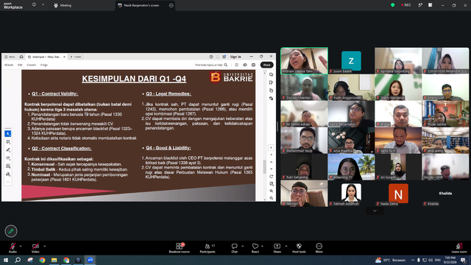
Task: Expand chat options arrow beside Chat
Action: [x=242, y=246]
